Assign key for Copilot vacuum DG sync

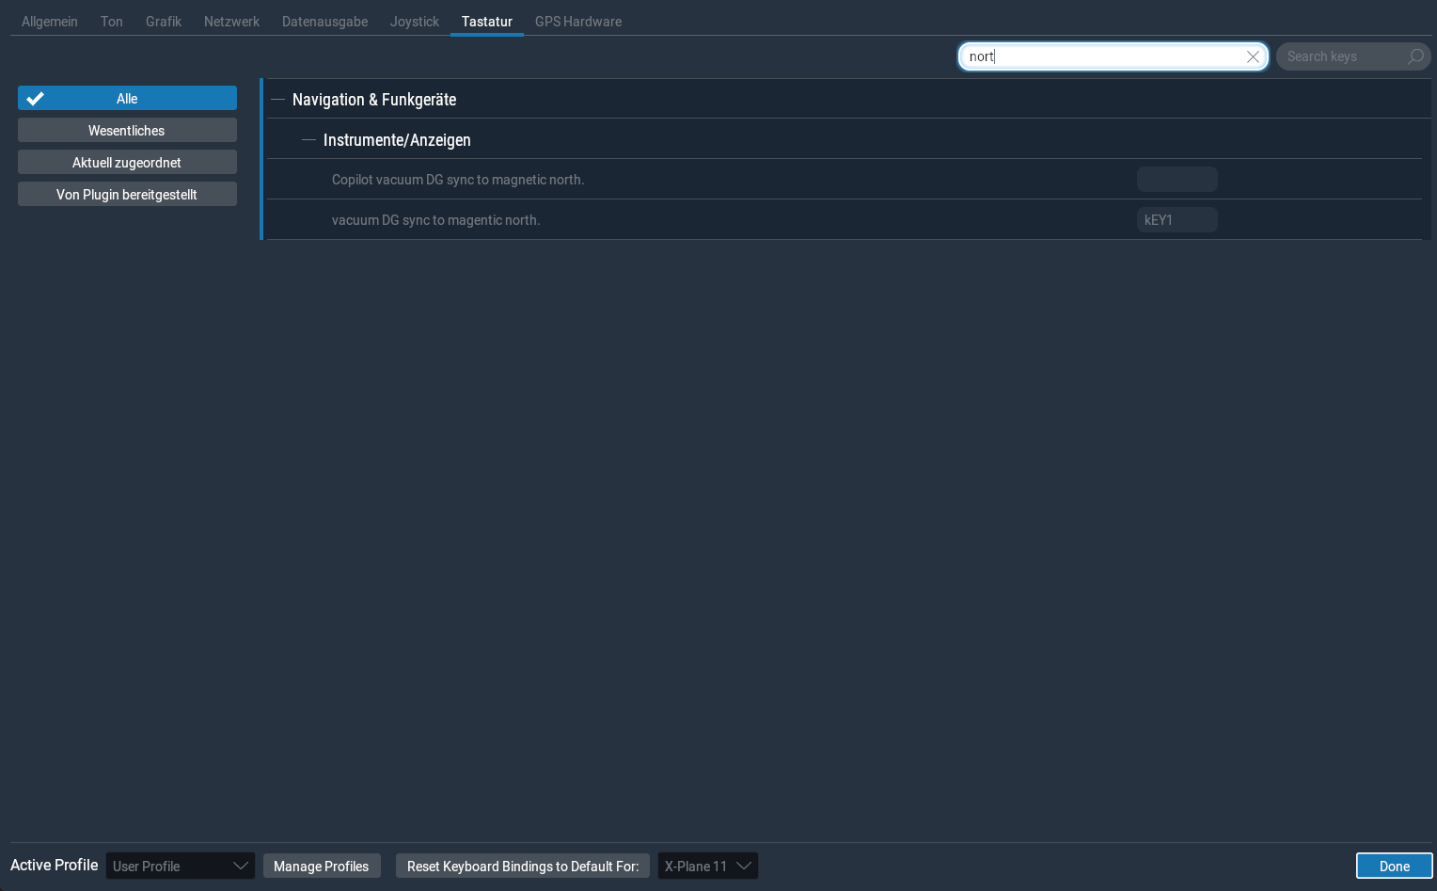pyautogui.click(x=1176, y=180)
